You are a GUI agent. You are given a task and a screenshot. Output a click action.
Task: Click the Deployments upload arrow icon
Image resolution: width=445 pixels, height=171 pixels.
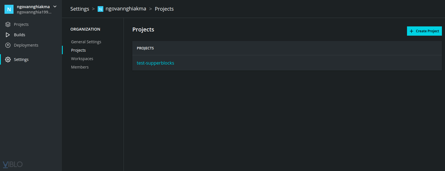[8, 45]
